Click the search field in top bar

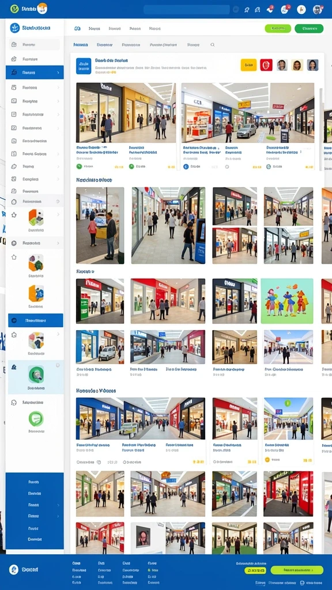click(x=186, y=9)
